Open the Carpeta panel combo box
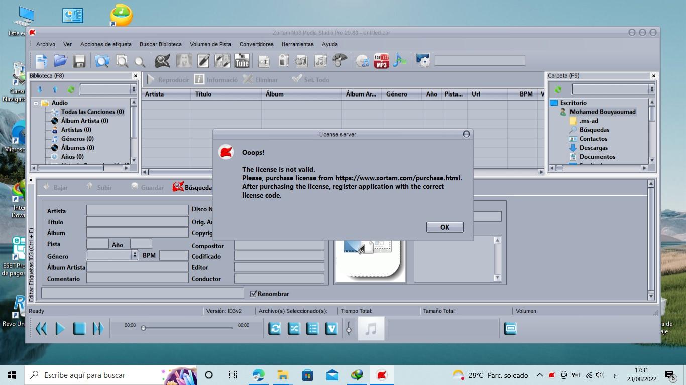Image resolution: width=686 pixels, height=385 pixels. pyautogui.click(x=613, y=89)
